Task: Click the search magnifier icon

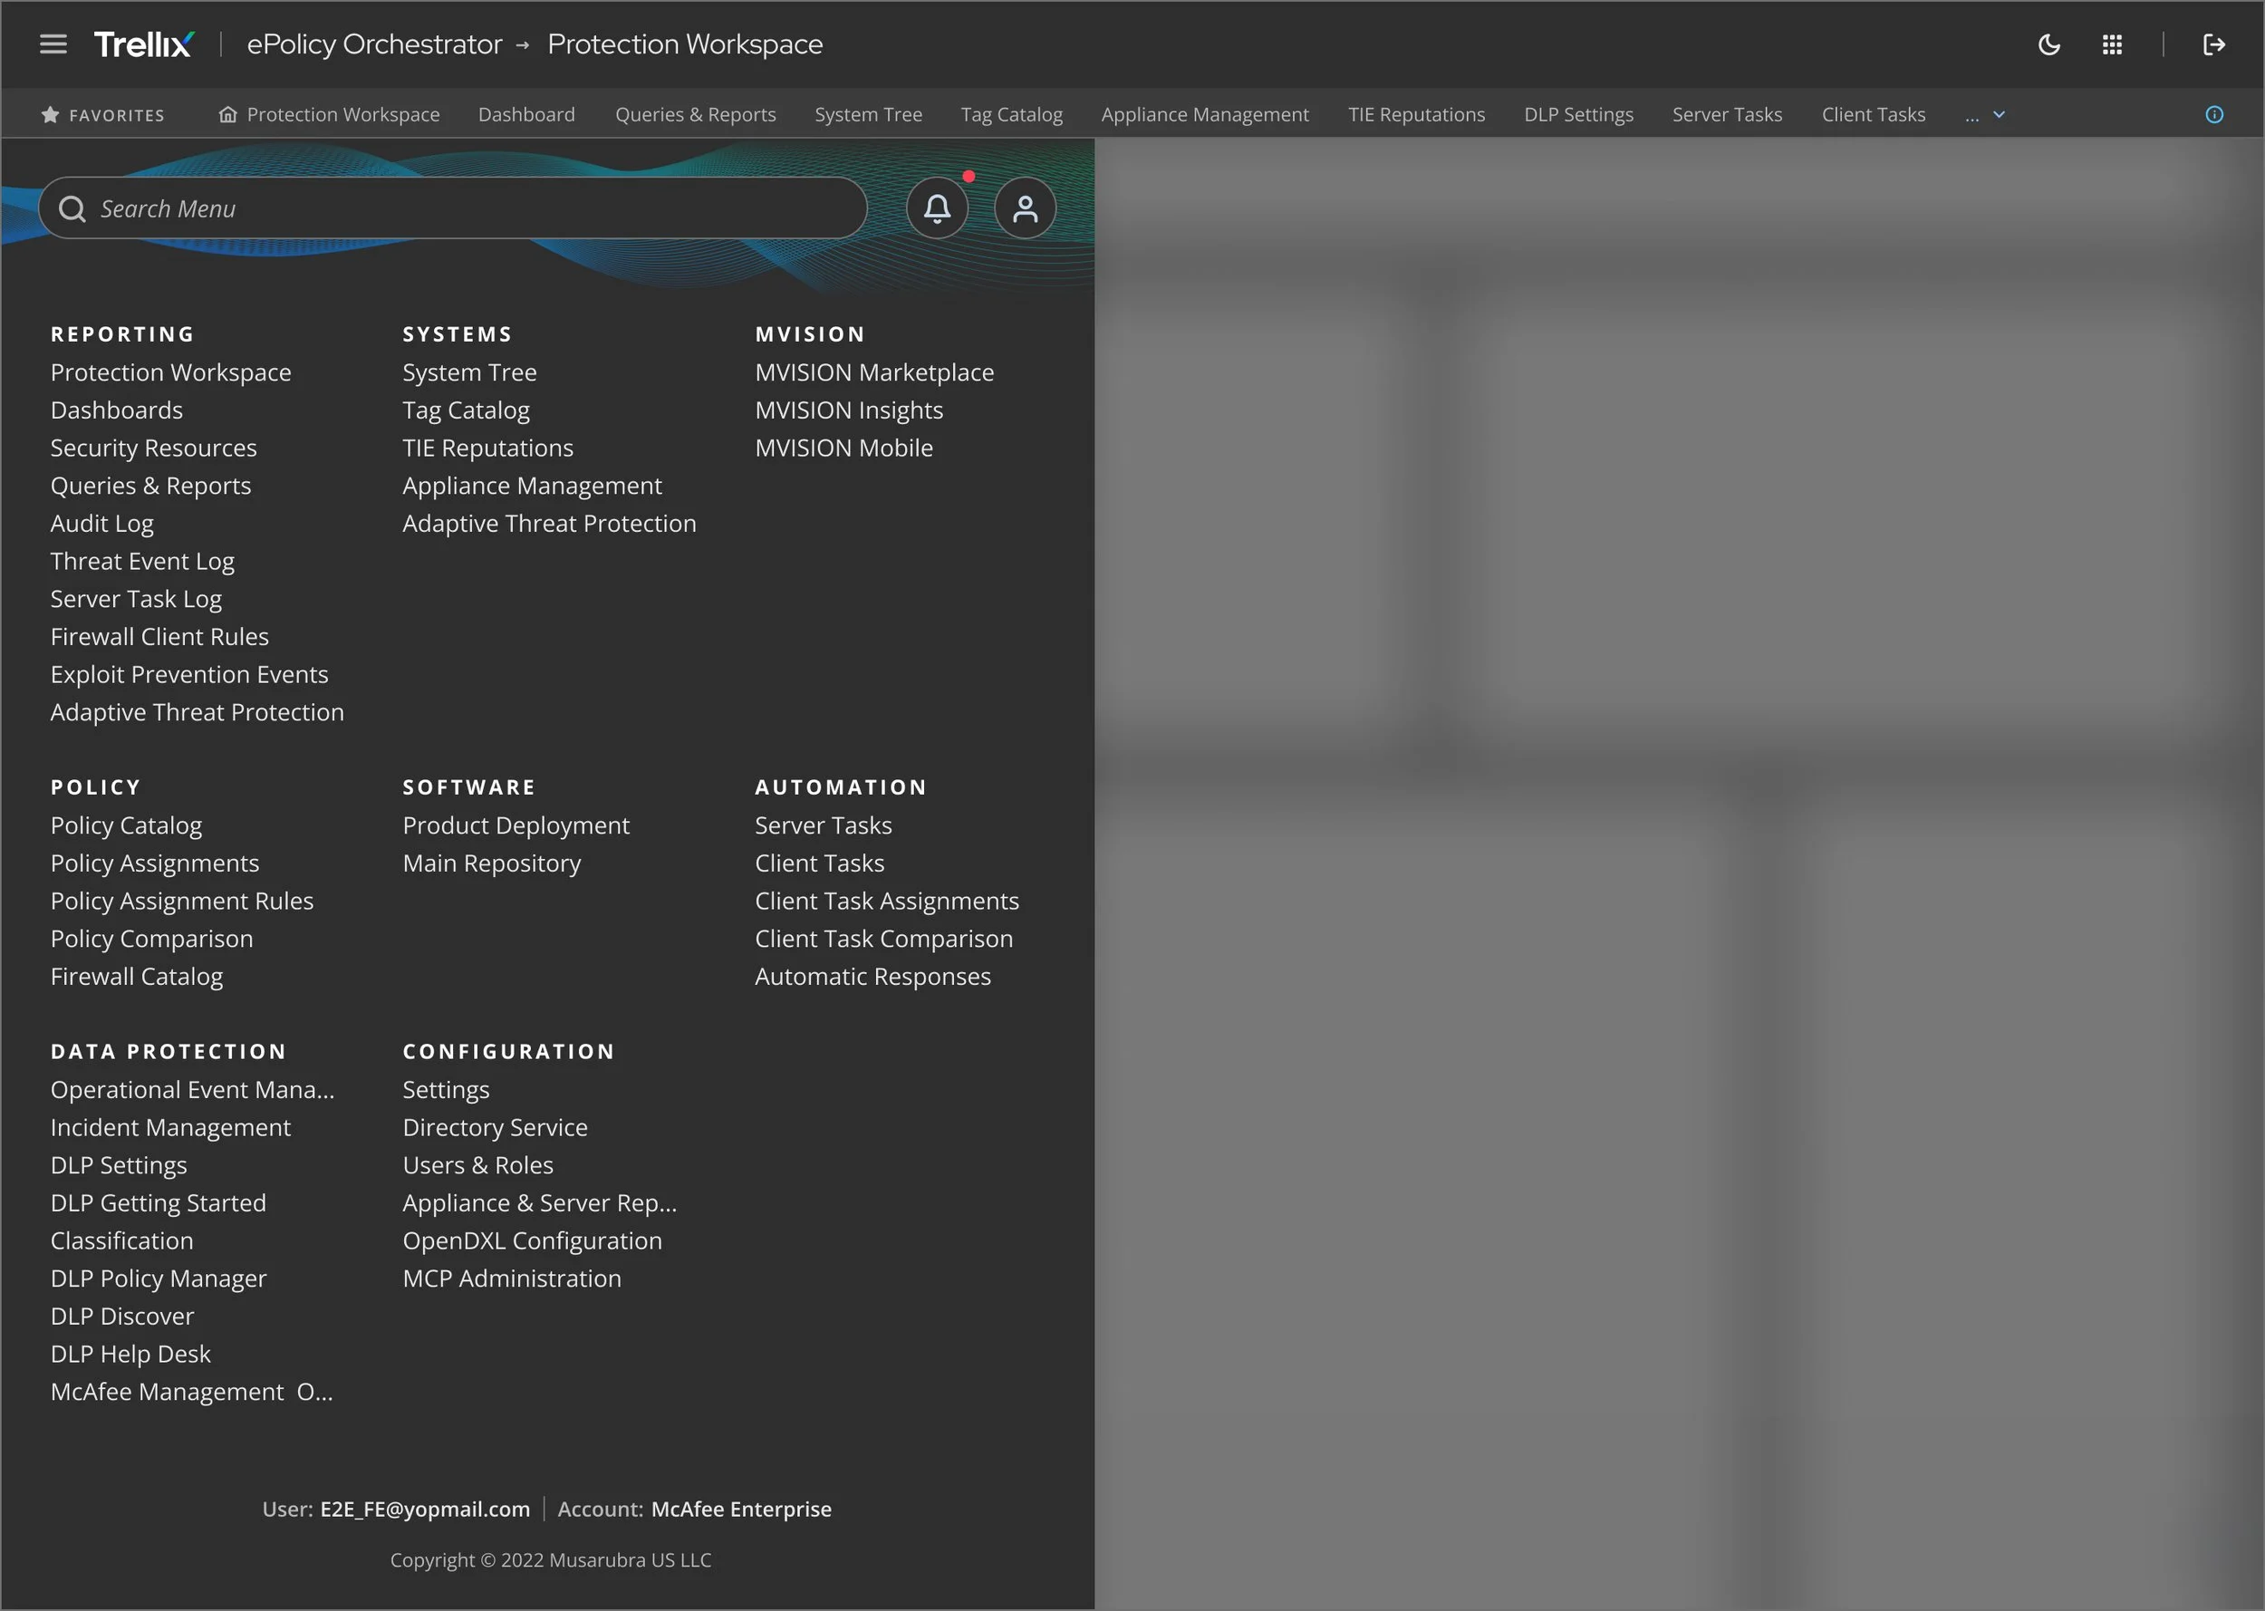Action: click(x=72, y=209)
